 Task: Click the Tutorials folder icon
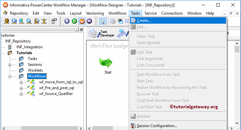pyautogui.click(x=10, y=53)
